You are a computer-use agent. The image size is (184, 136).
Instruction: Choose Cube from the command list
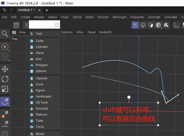[x=44, y=41]
